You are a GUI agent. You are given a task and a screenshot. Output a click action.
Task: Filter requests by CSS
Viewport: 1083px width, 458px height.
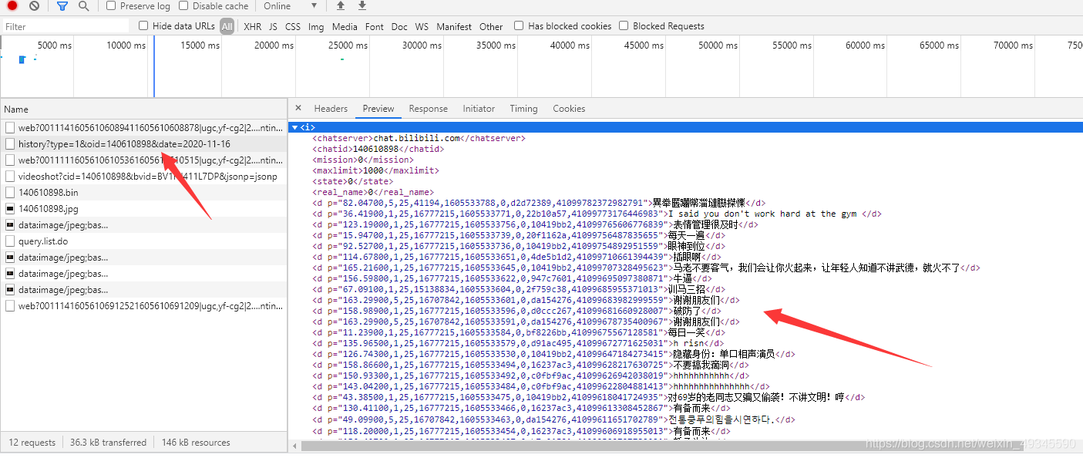[293, 26]
